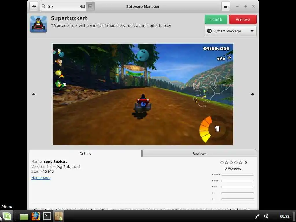
Task: Click the Supertuxkart app icon
Action: click(x=38, y=24)
